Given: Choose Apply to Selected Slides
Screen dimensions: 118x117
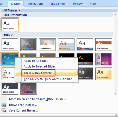Looking at the screenshot, I should (x=40, y=66).
